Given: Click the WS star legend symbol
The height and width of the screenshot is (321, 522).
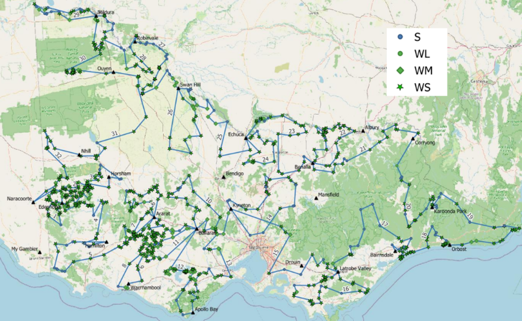Looking at the screenshot, I should (x=400, y=87).
